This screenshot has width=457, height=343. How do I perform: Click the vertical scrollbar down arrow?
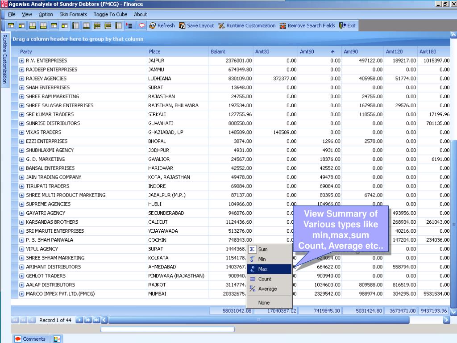click(453, 312)
